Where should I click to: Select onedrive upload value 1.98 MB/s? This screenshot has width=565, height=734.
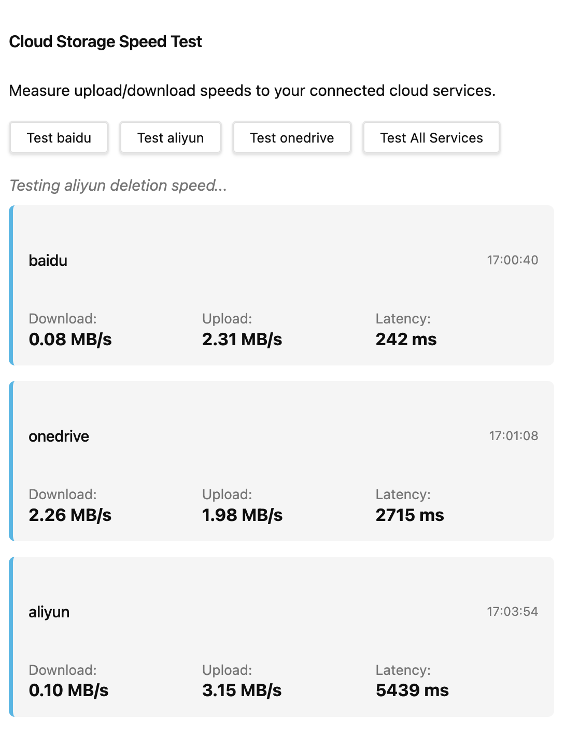tap(242, 515)
